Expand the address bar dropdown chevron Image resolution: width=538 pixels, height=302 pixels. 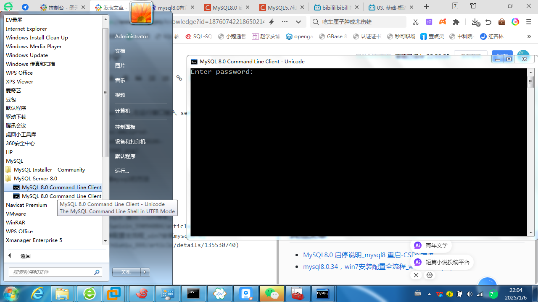[x=298, y=22]
